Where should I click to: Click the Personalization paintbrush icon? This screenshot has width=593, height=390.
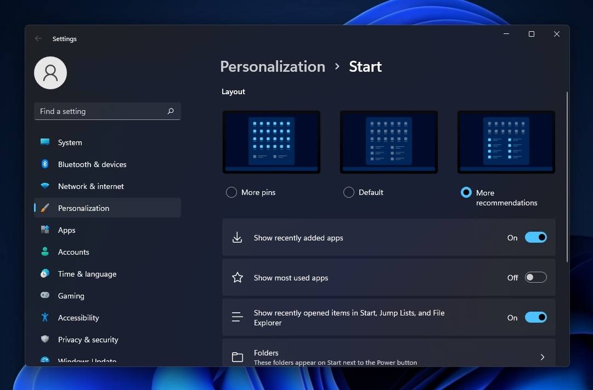tap(44, 208)
